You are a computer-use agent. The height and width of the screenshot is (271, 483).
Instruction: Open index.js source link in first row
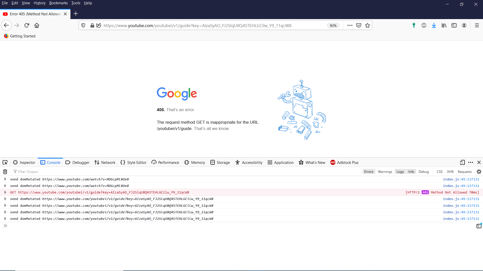pyautogui.click(x=461, y=179)
